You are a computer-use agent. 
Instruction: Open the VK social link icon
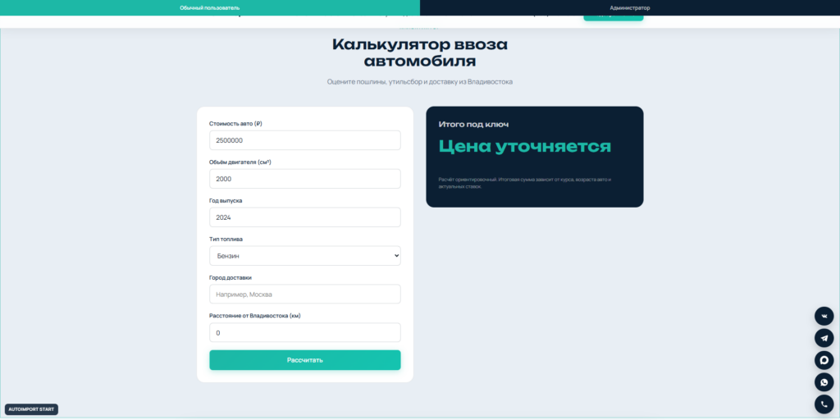coord(824,316)
